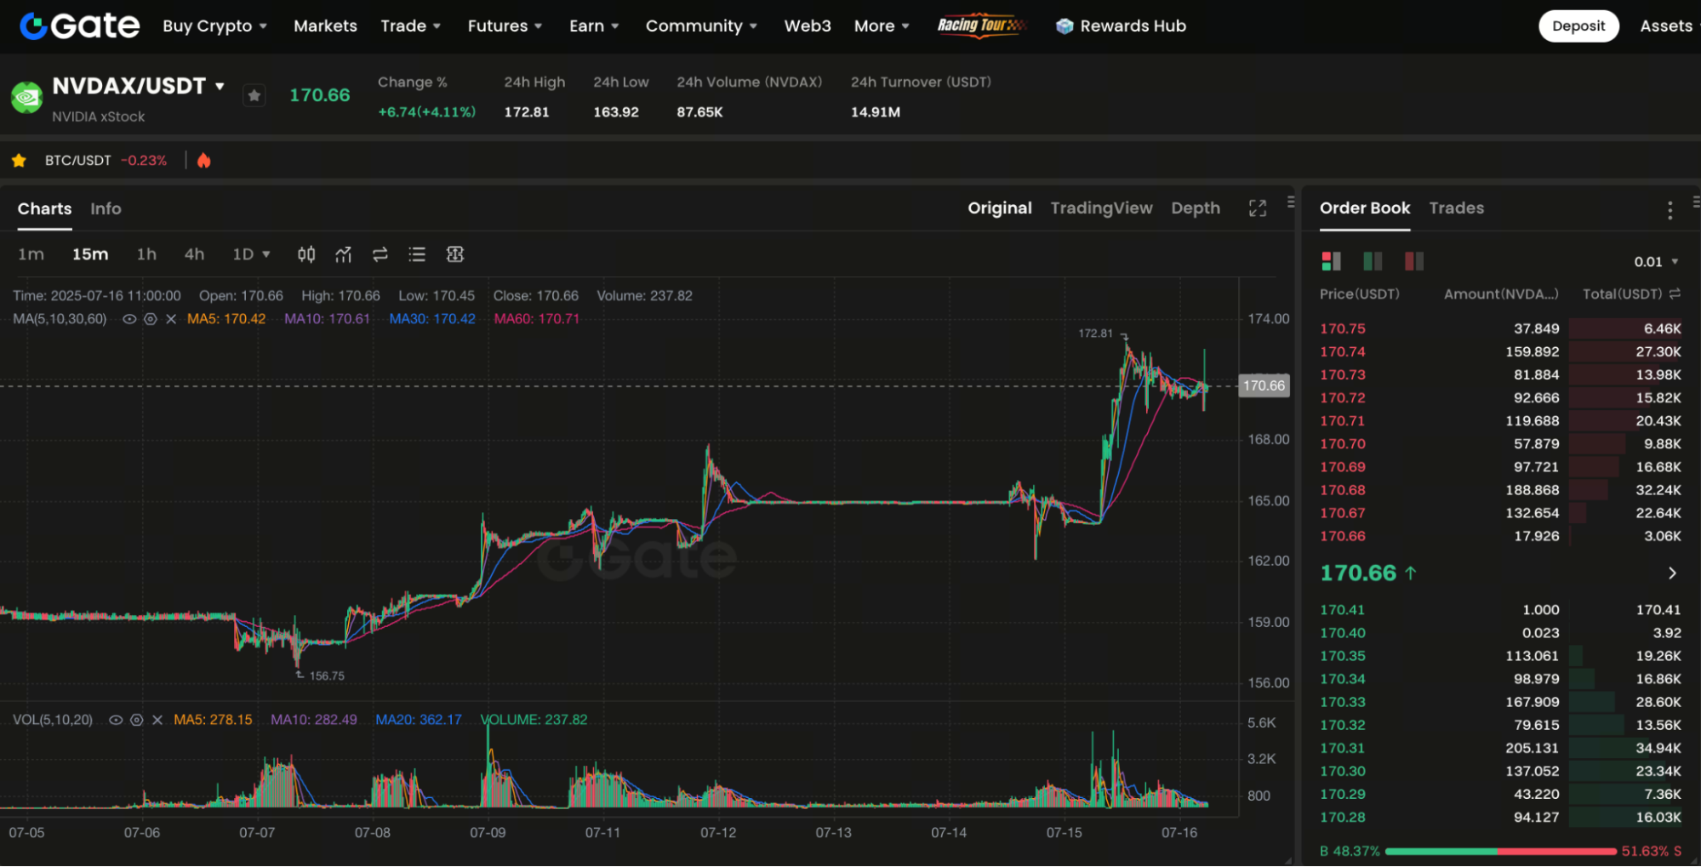This screenshot has width=1701, height=867.
Task: Show buy orders only view
Action: [x=1373, y=261]
